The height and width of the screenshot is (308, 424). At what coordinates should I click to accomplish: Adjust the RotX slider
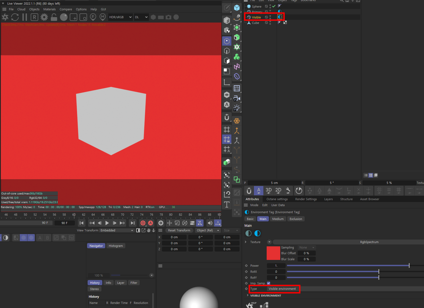[x=355, y=272]
